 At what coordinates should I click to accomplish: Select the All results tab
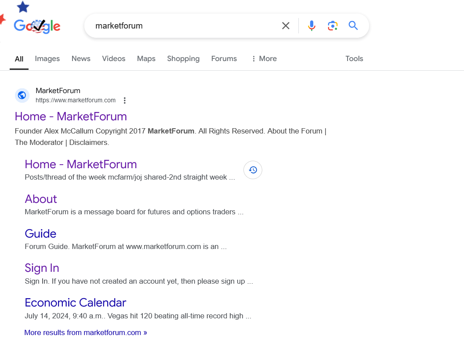point(19,59)
